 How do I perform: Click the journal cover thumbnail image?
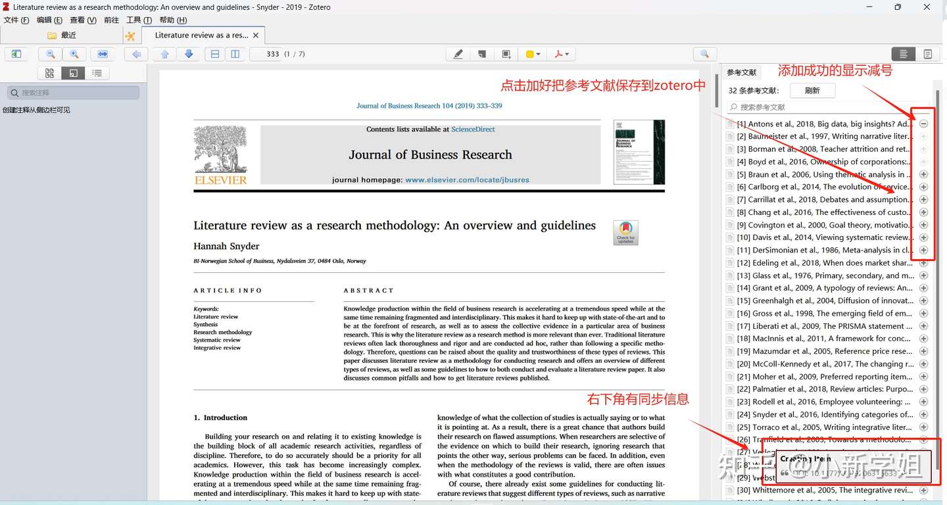click(x=639, y=152)
